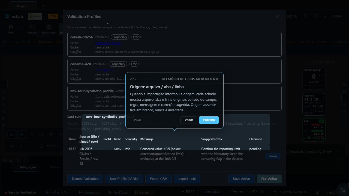349x196 pixels.
Task: Switch to the Tabelas tab
Action: coord(52,167)
